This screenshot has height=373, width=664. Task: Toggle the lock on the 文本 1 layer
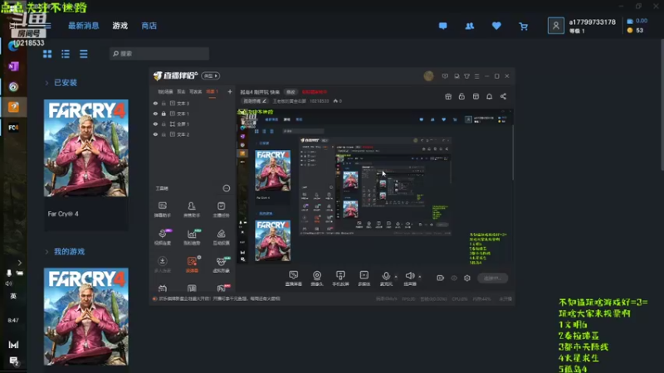164,114
